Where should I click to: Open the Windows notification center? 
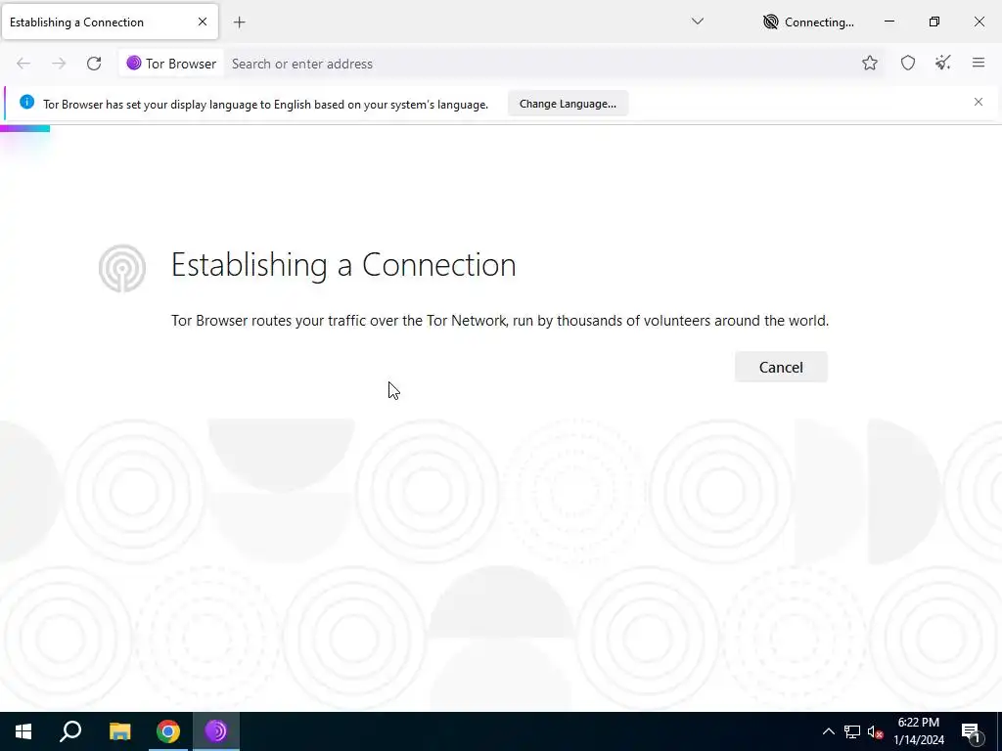point(971,732)
